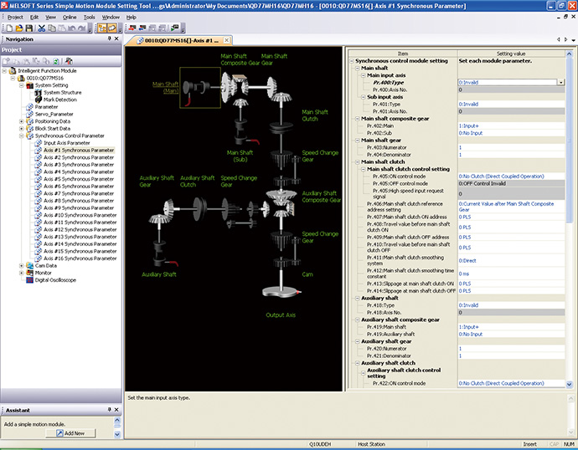
Task: Open the Tools menu
Action: point(89,17)
